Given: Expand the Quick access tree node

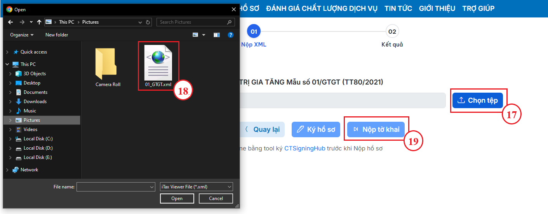Looking at the screenshot, I should [7, 52].
